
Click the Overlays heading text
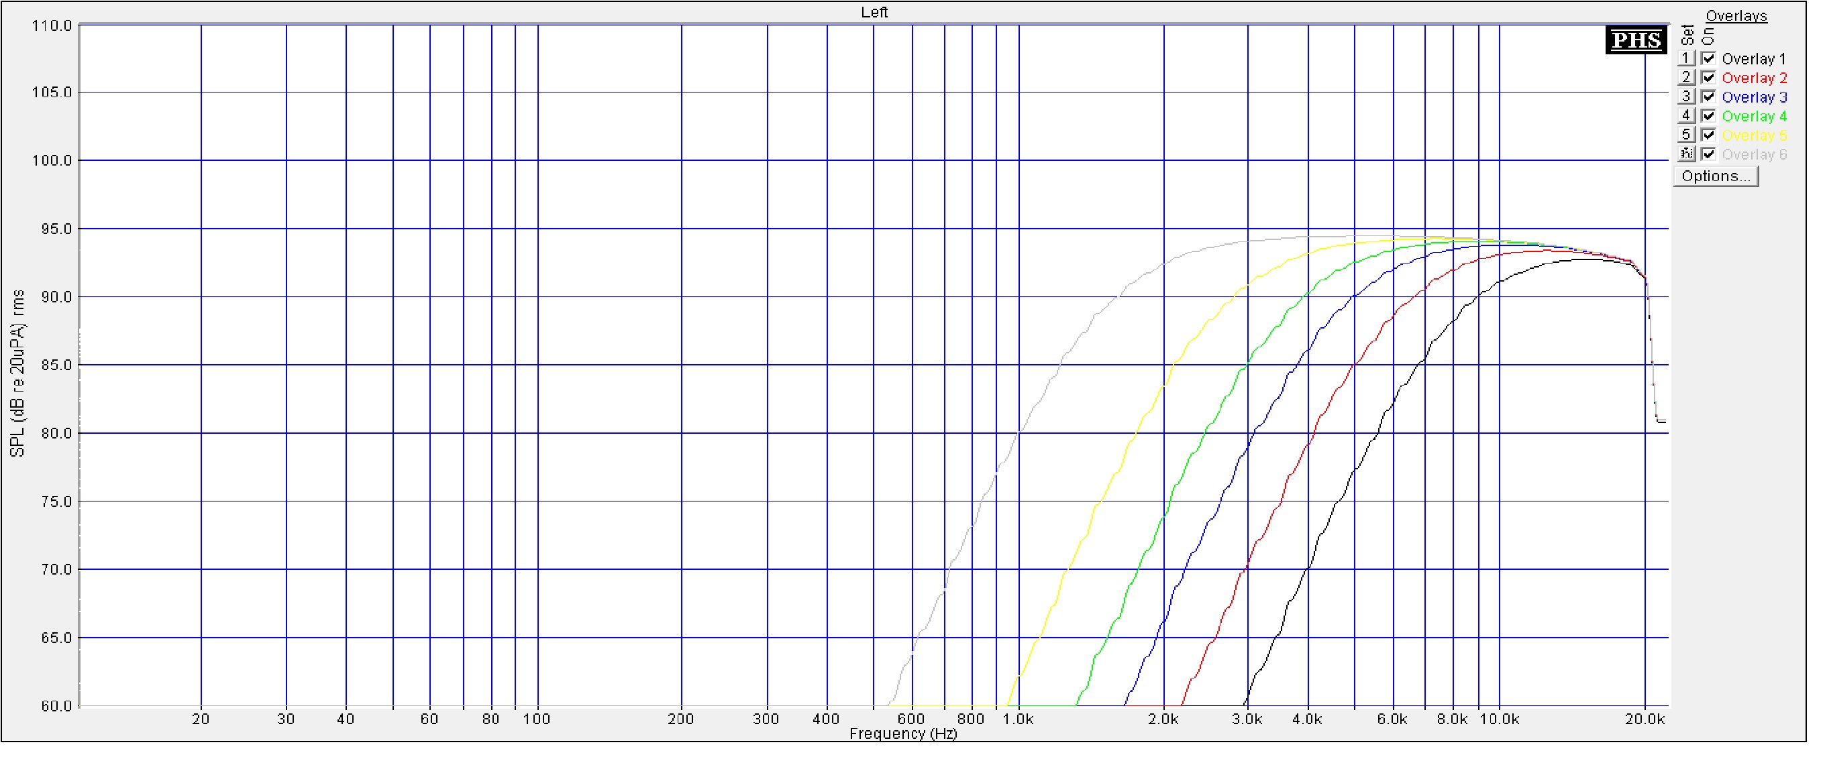(x=1735, y=15)
